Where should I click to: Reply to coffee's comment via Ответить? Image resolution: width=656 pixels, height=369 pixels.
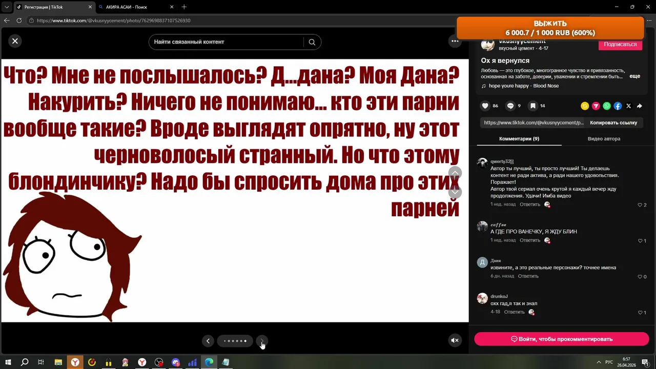[x=530, y=240]
